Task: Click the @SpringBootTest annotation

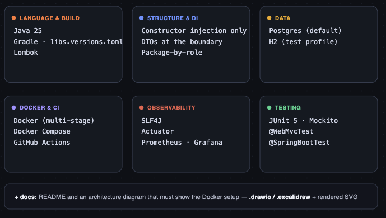Action: click(x=299, y=143)
